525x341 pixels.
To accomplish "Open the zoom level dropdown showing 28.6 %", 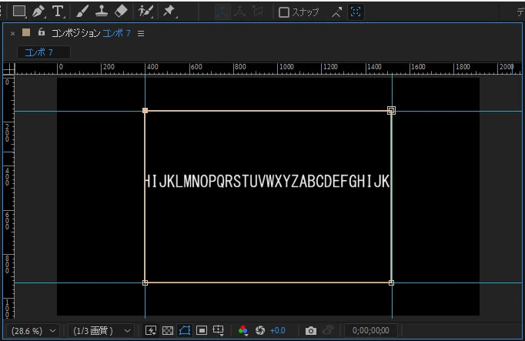I will (x=32, y=331).
